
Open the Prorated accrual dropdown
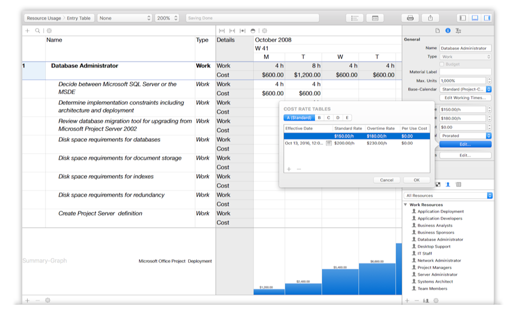(x=465, y=136)
